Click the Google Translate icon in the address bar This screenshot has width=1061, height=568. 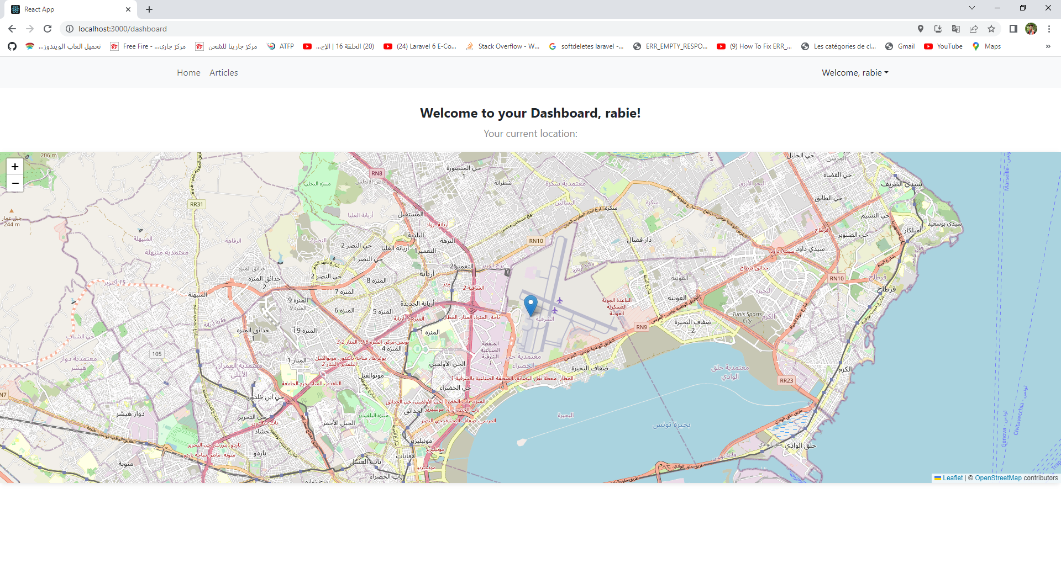pos(955,29)
